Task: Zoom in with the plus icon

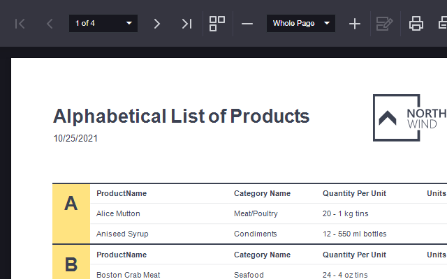Action: [355, 24]
